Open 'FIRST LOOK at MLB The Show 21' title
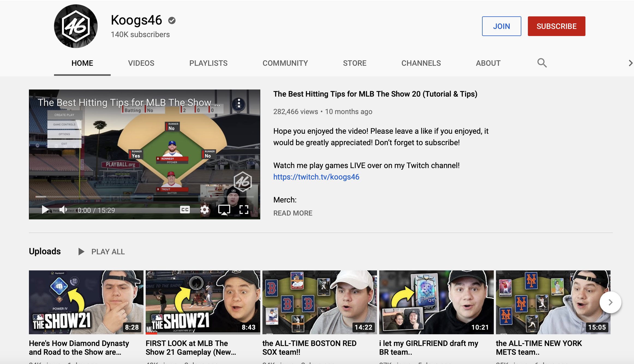Screen dimensions: 634x364 [x=191, y=348]
